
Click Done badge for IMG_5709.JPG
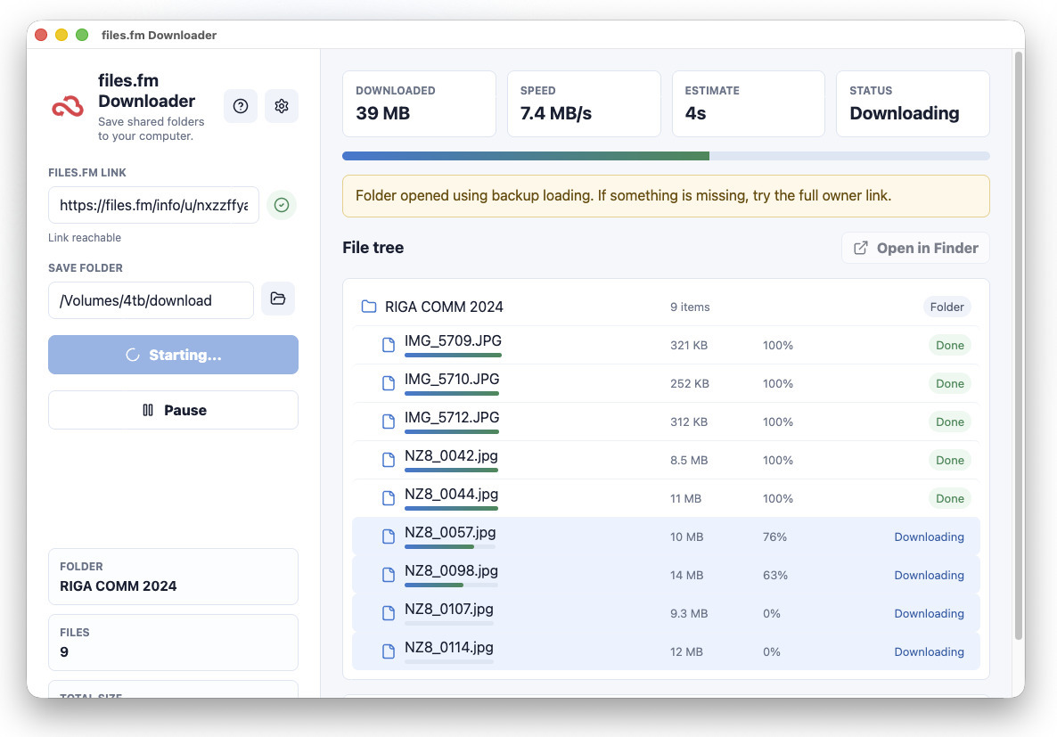(x=949, y=345)
